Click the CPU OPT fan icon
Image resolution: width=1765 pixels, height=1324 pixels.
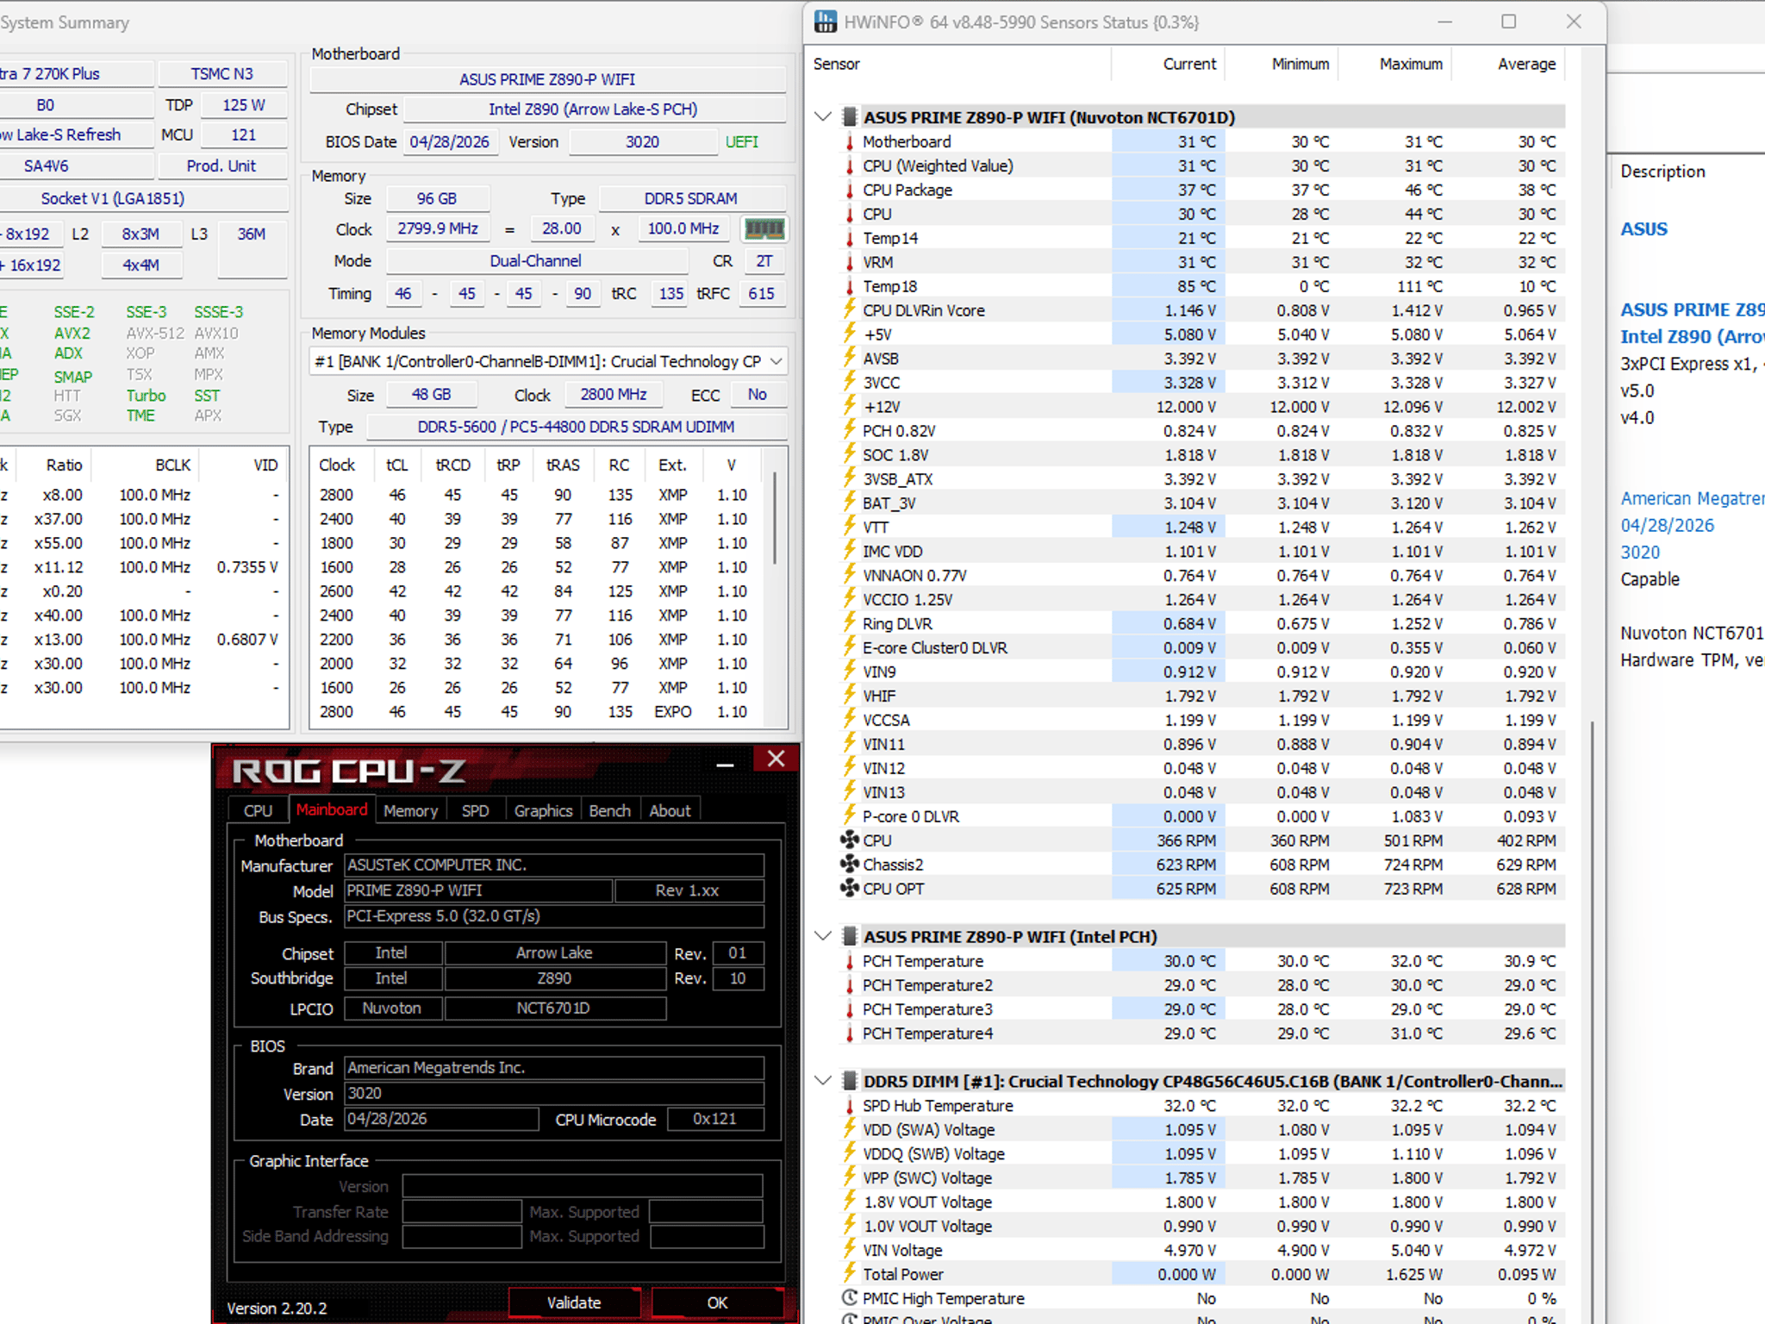coord(850,888)
